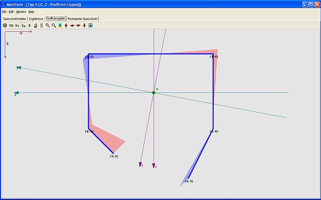321x200 pixels.
Task: Switch to the Ergebnisse tab
Action: pos(36,19)
